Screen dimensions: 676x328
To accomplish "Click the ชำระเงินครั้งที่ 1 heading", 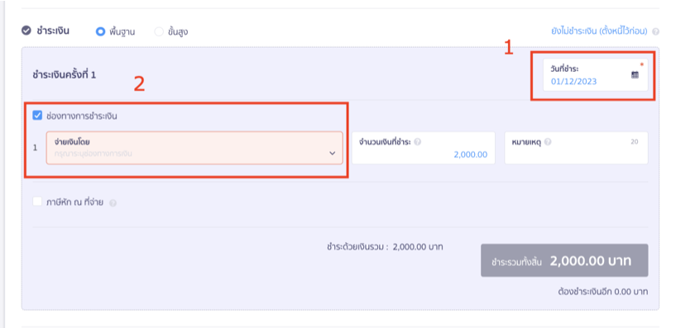I will pos(65,75).
